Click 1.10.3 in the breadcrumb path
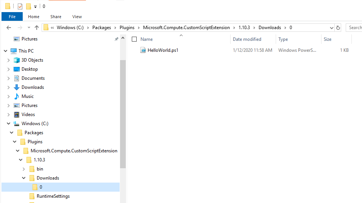The width and height of the screenshot is (362, 203). click(244, 28)
